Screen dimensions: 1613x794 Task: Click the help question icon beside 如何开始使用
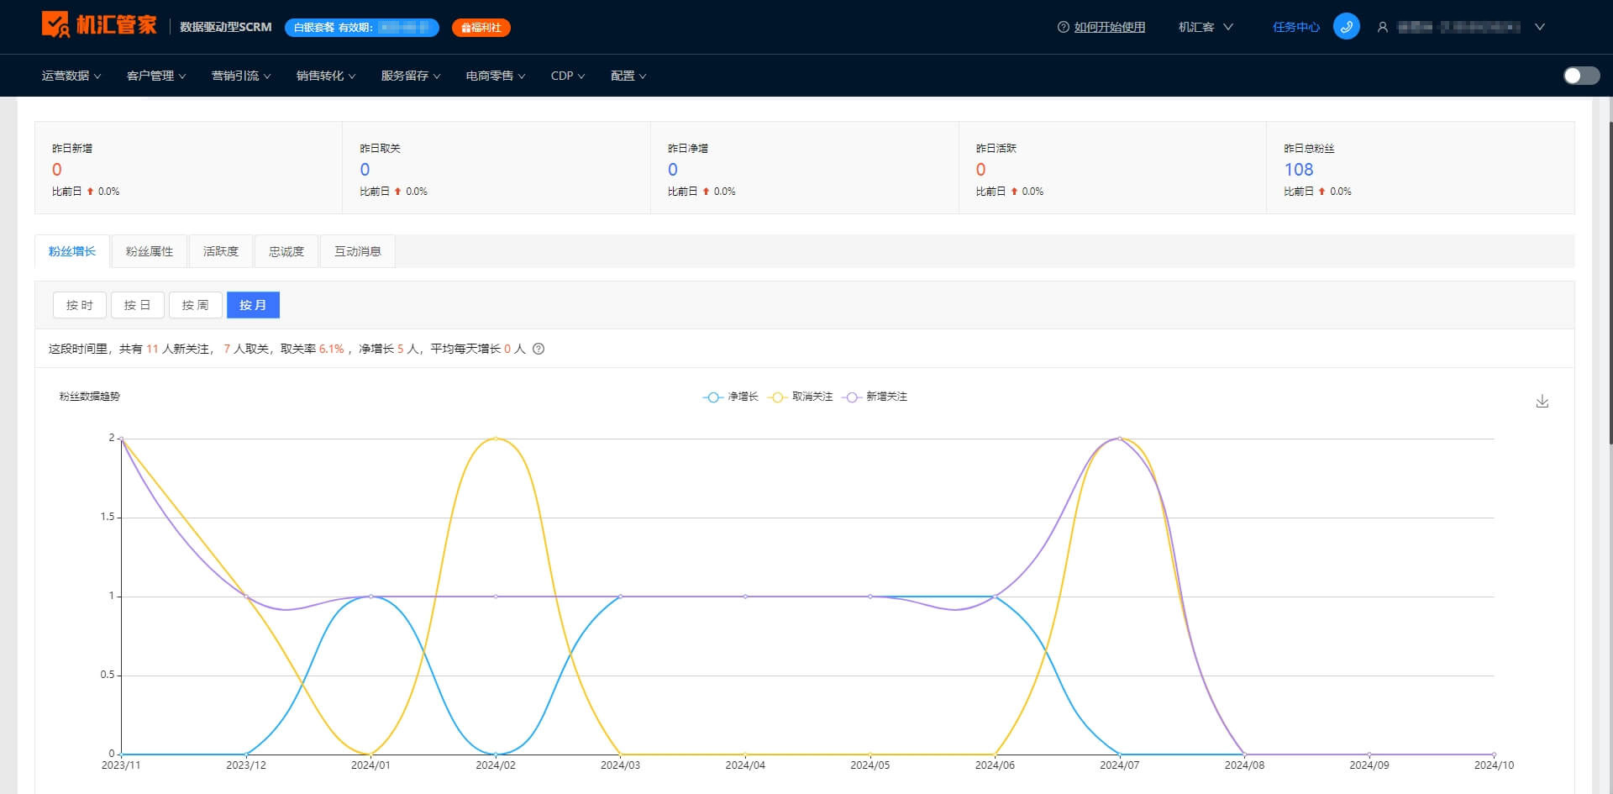click(x=1063, y=27)
